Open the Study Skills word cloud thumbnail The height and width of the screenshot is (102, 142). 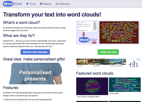click(x=125, y=85)
